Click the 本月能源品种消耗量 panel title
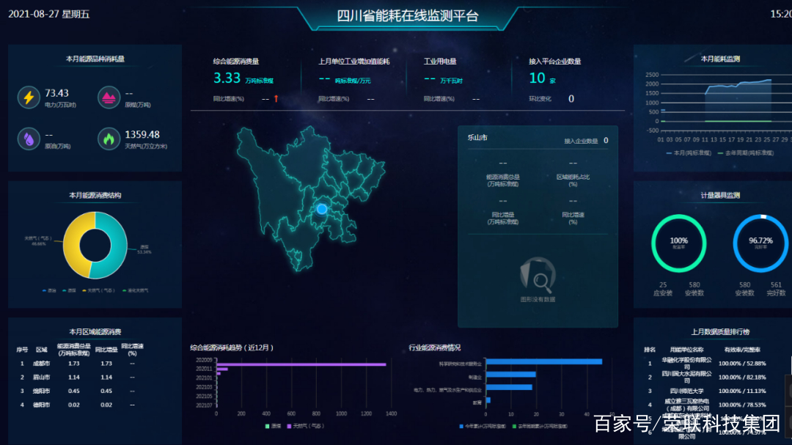The height and width of the screenshot is (445, 792). 95,59
